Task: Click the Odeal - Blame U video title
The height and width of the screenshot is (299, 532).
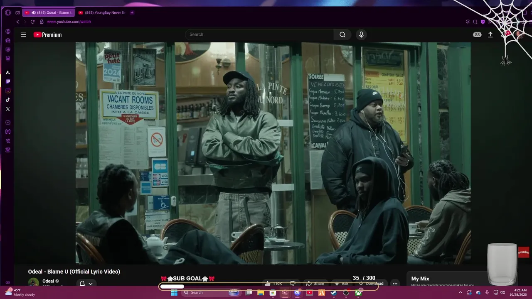Action: pos(74,272)
